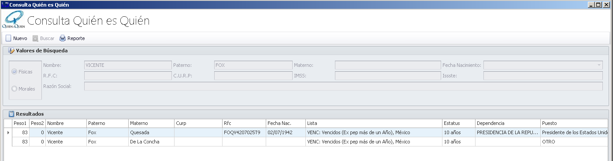
Task: Click the Quién es Quién logo
Action: point(14,20)
